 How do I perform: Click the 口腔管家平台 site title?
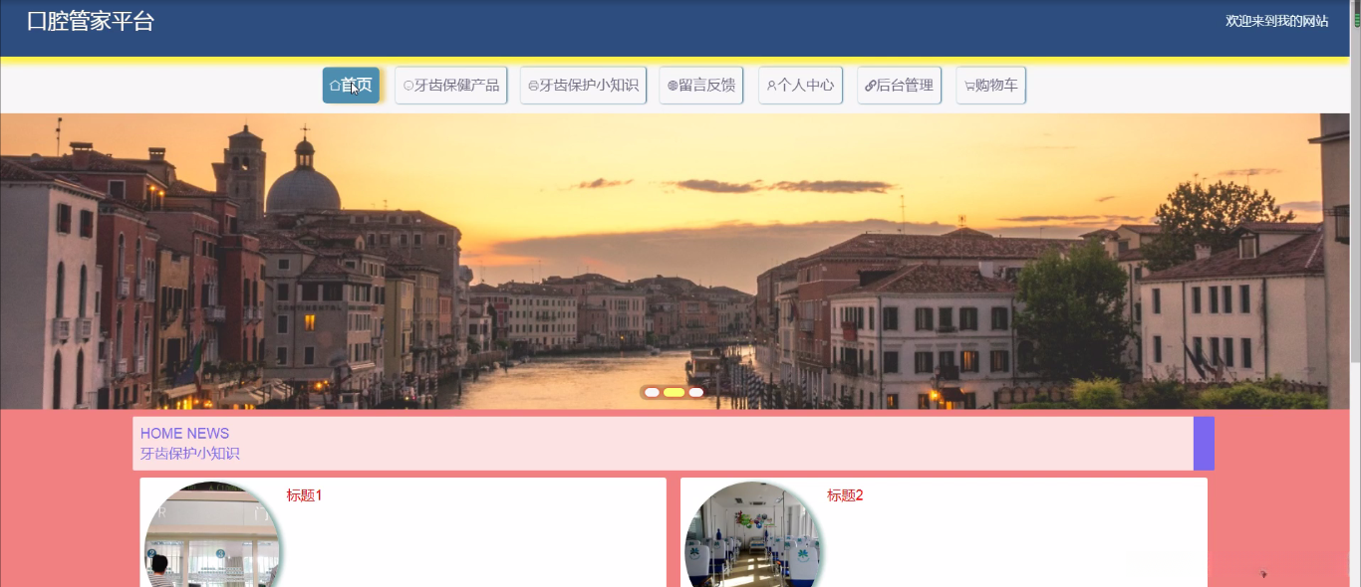tap(91, 21)
